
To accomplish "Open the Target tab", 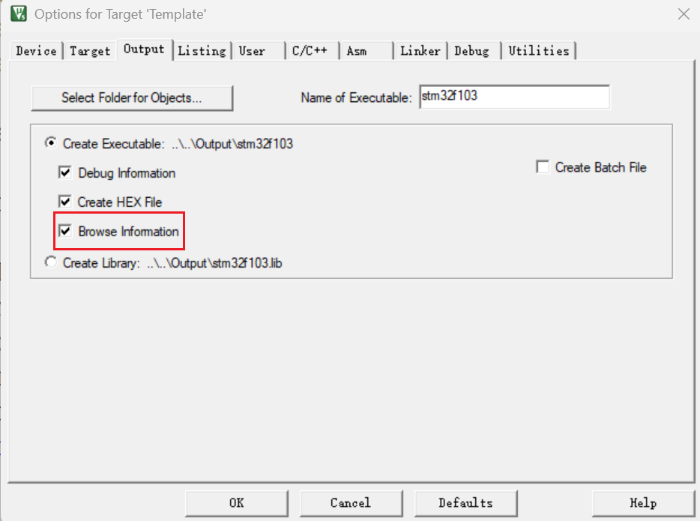I will [90, 51].
